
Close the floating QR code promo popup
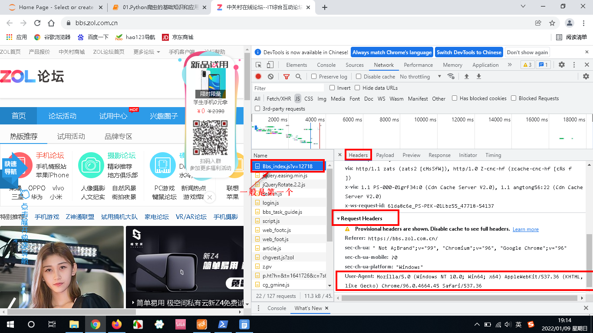(x=209, y=197)
